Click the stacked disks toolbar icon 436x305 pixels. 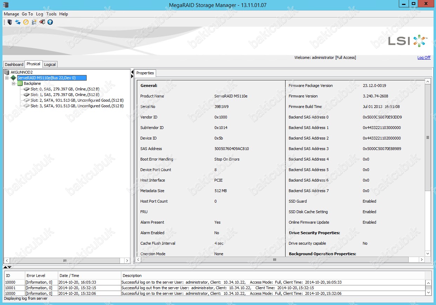click(34, 22)
